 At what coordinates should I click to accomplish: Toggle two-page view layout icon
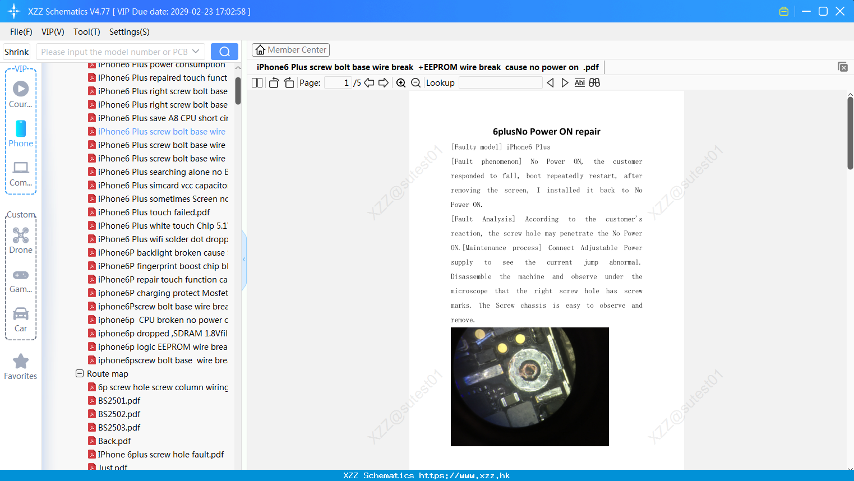257,83
